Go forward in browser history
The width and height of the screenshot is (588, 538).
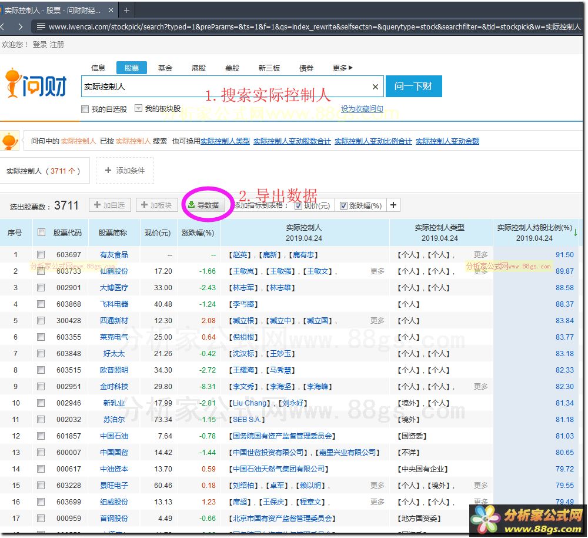(x=21, y=26)
